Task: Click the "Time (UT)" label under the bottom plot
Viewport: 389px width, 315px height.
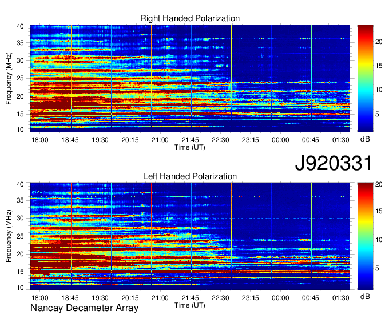Action: 190,305
